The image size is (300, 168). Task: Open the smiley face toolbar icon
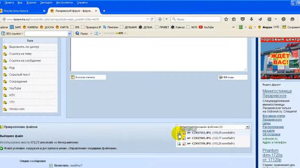(x=284, y=19)
